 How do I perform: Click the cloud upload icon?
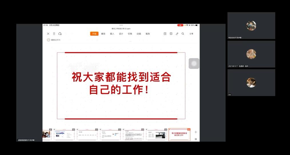(60, 34)
